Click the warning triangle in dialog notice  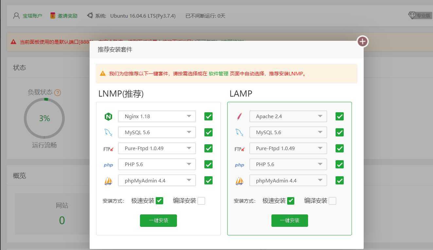103,74
